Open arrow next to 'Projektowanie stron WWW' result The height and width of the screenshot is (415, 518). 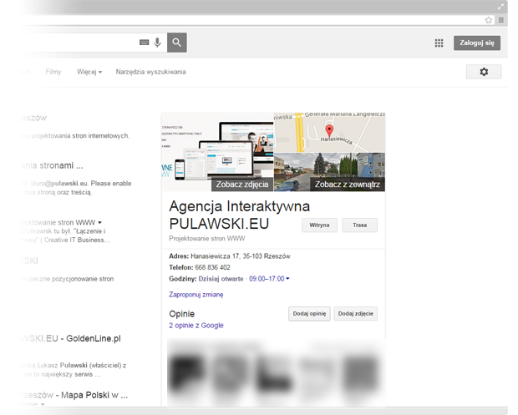click(x=99, y=222)
